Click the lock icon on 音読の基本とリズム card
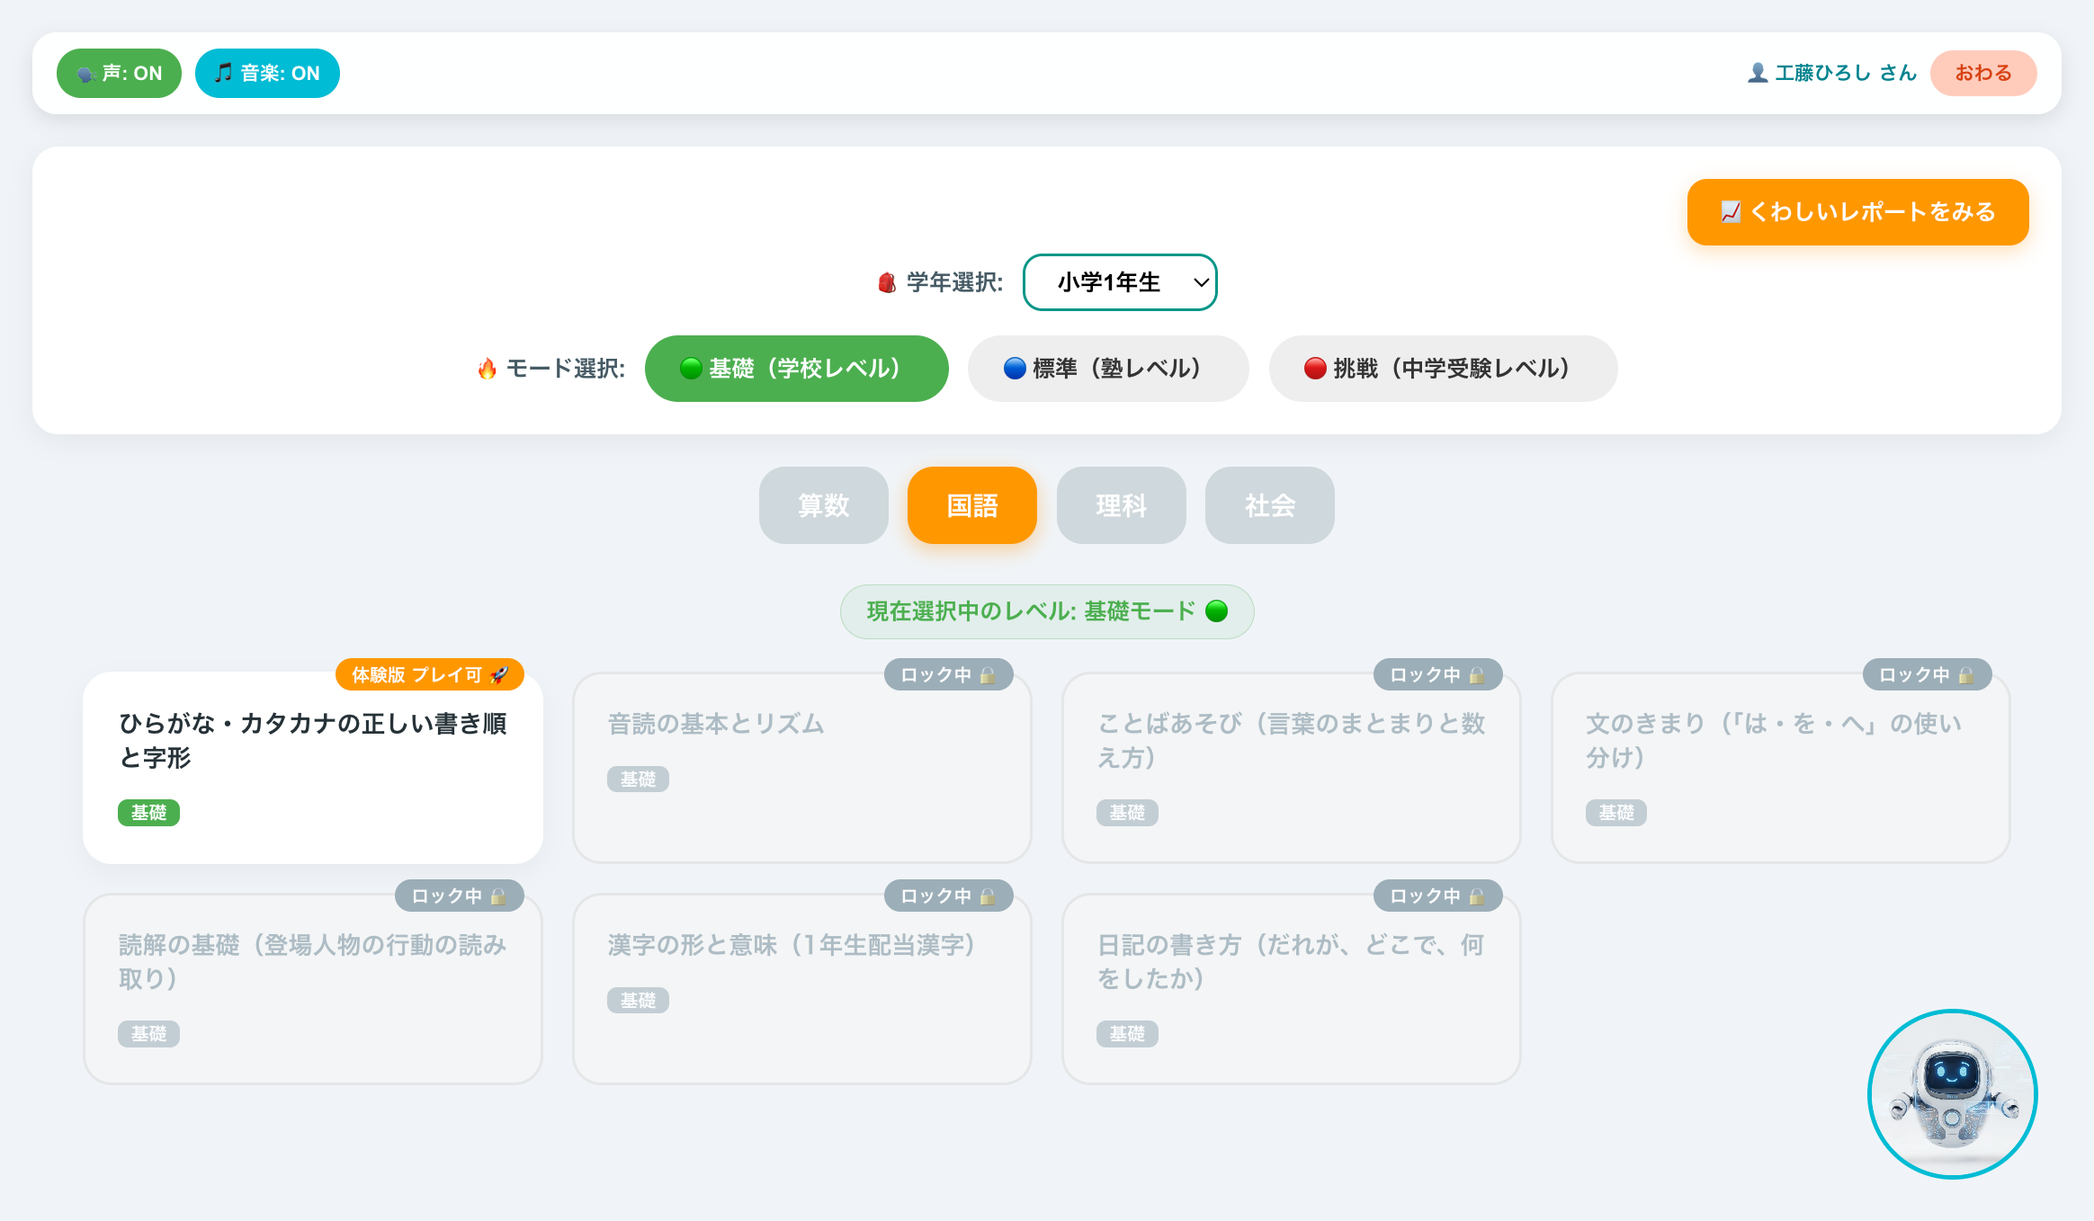2094x1221 pixels. click(x=988, y=674)
